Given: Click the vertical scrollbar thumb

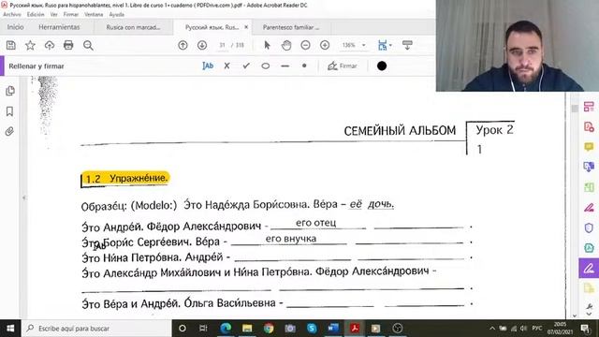Looking at the screenshot, I should pos(575,109).
